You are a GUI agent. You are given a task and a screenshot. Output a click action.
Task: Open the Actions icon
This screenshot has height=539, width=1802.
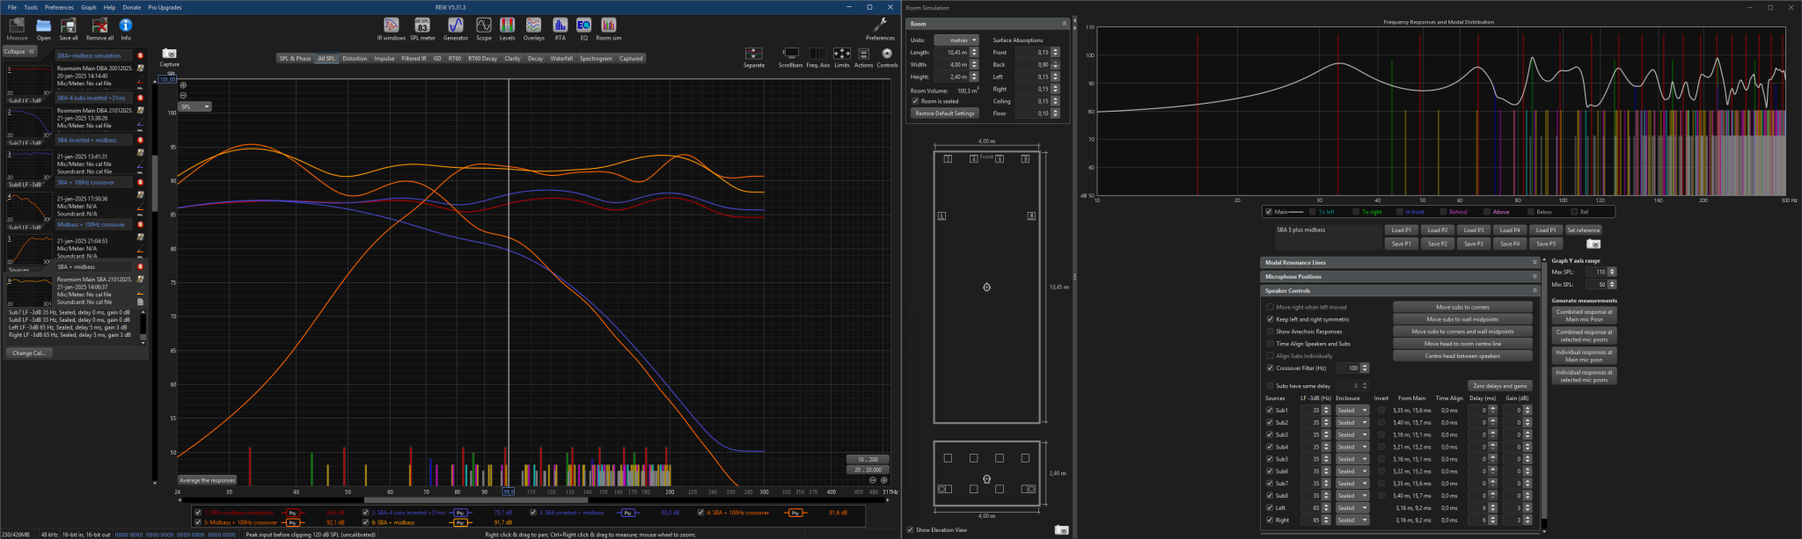[864, 54]
